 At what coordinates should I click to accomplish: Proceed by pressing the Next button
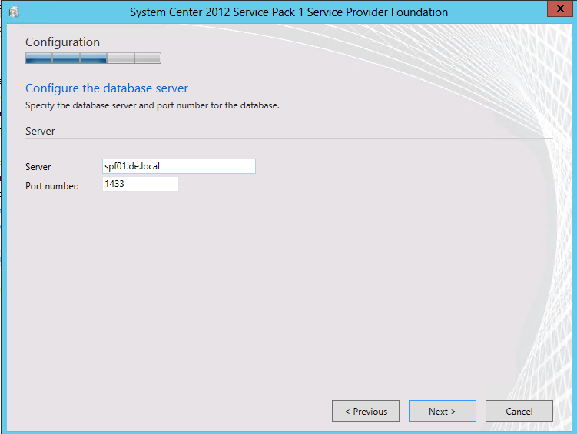click(442, 411)
